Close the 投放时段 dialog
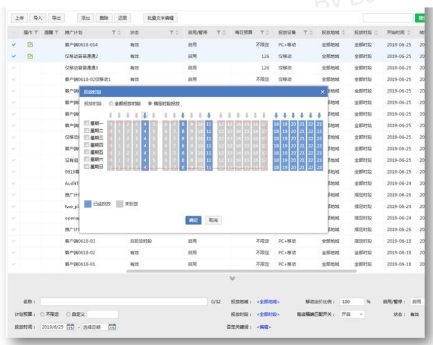Image resolution: width=433 pixels, height=345 pixels. pyautogui.click(x=322, y=92)
